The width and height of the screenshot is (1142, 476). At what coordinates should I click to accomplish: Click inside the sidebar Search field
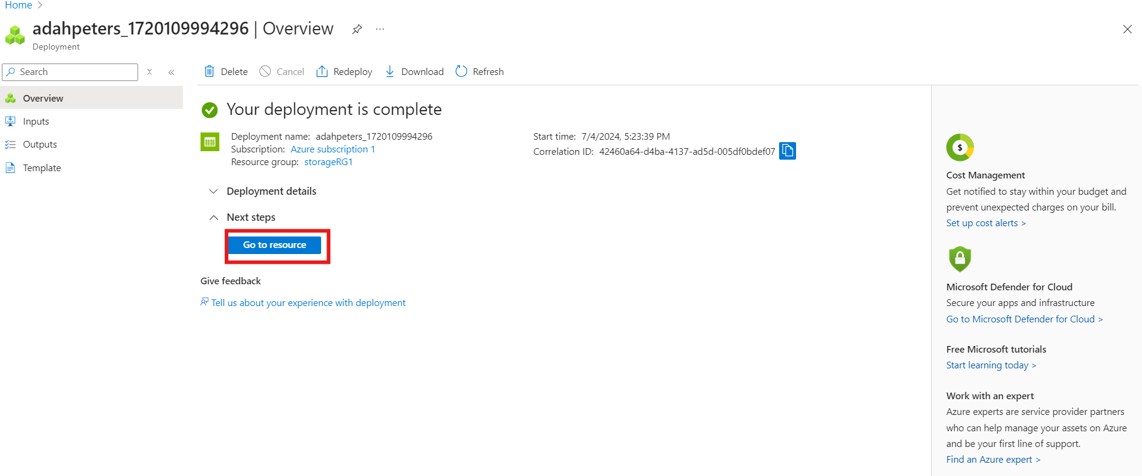[x=70, y=72]
